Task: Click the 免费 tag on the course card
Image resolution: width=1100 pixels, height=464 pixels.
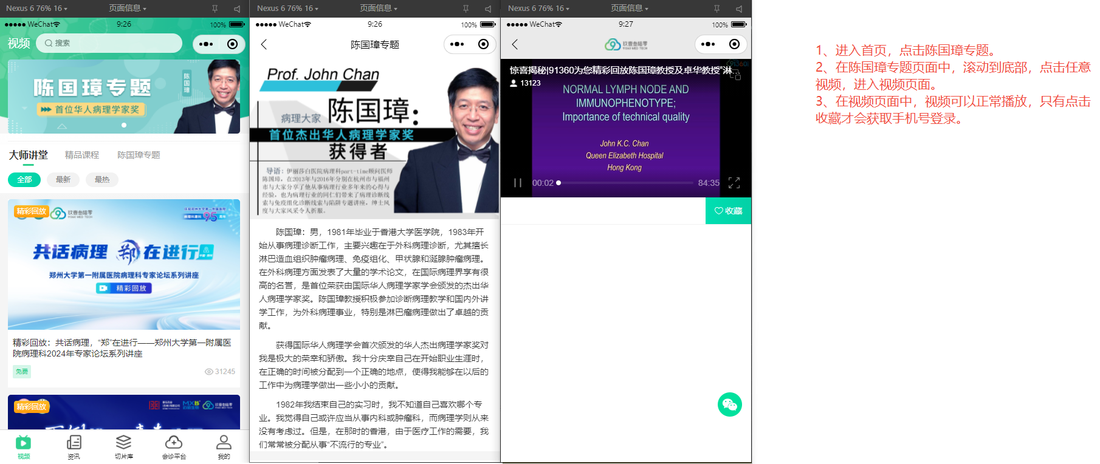Action: pyautogui.click(x=22, y=372)
